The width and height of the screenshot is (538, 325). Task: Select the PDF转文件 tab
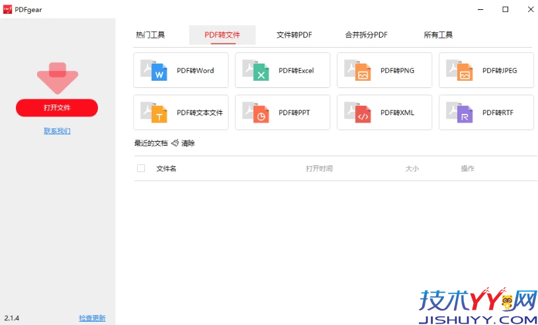(x=222, y=35)
